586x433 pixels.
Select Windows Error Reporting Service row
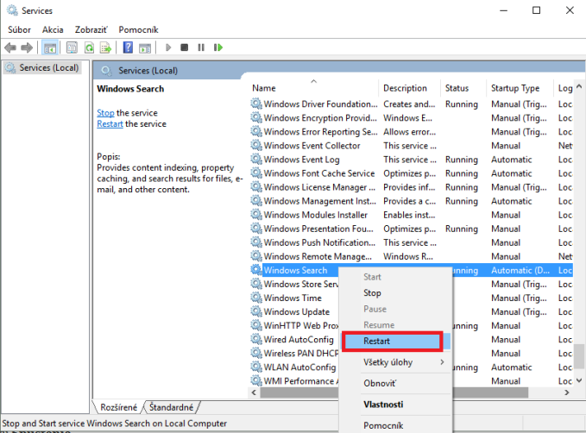(x=411, y=131)
